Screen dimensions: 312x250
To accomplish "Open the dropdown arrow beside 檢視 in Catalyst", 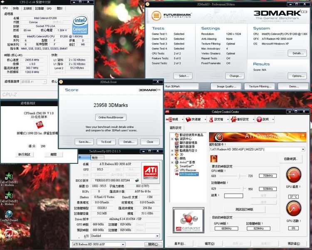I will pos(183,120).
